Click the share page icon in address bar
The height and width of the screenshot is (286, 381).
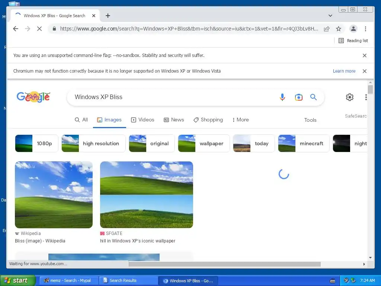(327, 29)
